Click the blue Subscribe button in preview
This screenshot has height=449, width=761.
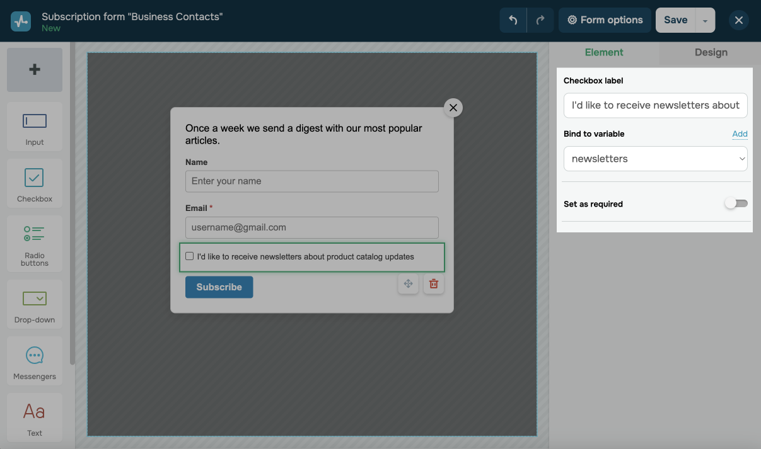[219, 287]
